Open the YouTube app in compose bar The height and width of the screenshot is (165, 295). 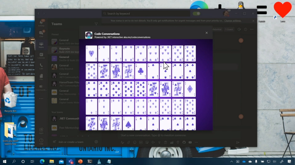click(x=190, y=143)
